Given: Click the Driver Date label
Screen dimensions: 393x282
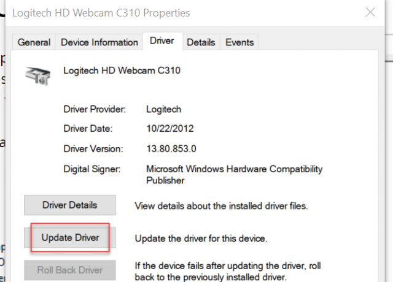Looking at the screenshot, I should (x=88, y=129).
